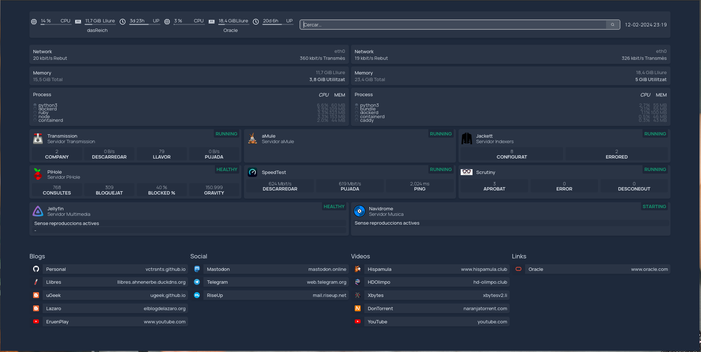Click Blogger icon beside uGeek
The height and width of the screenshot is (352, 701).
pos(36,295)
